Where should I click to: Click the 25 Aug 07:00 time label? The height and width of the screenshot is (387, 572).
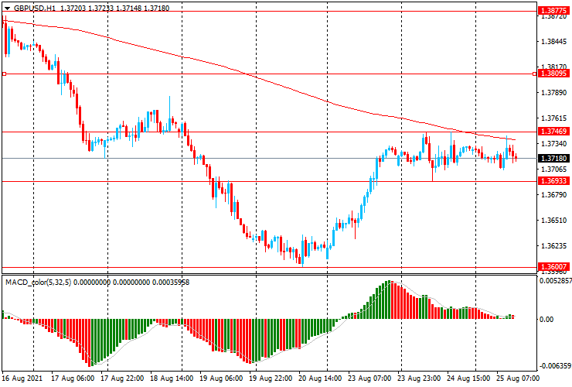point(518,378)
